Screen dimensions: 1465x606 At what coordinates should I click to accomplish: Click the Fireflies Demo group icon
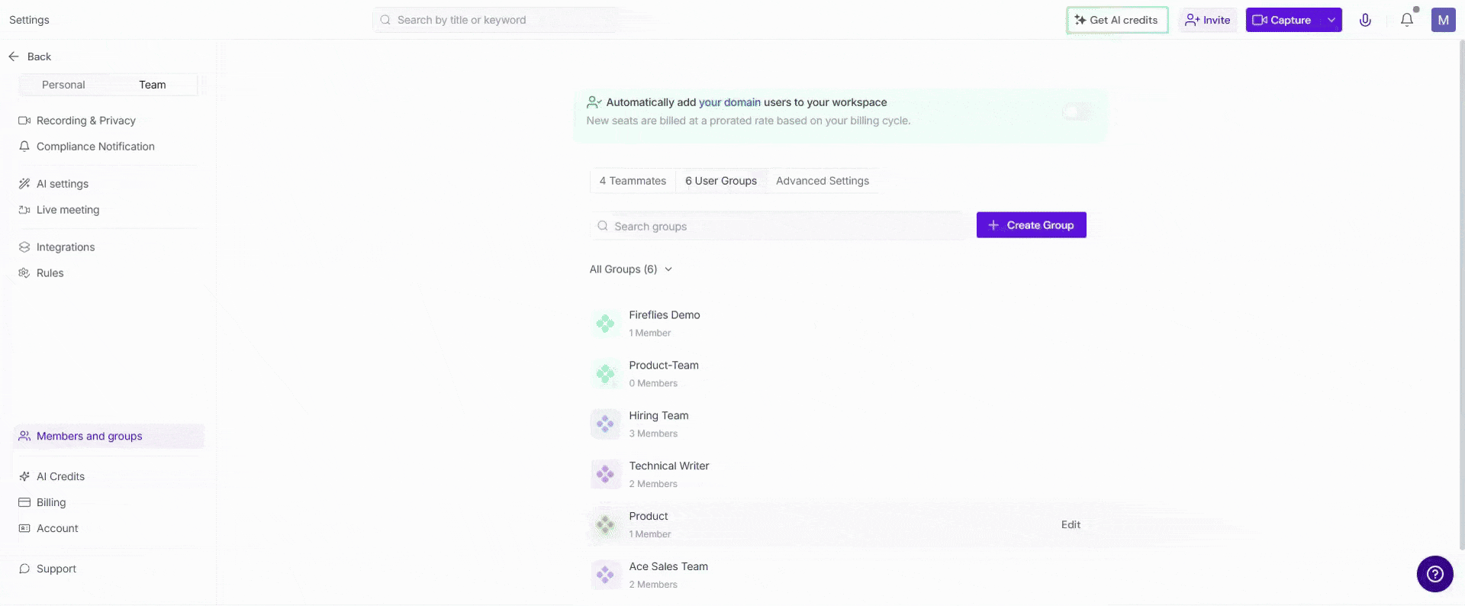pos(605,324)
